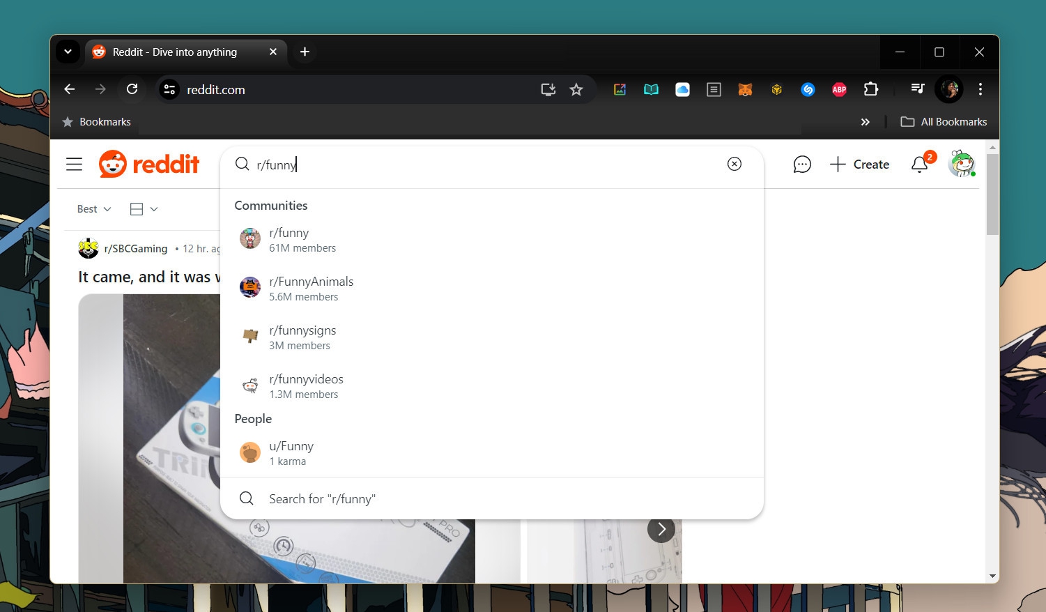Click the page vertical scrollbar

coord(992,194)
